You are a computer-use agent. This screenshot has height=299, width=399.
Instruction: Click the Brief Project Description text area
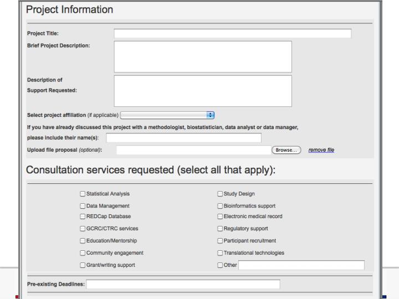[x=203, y=56]
